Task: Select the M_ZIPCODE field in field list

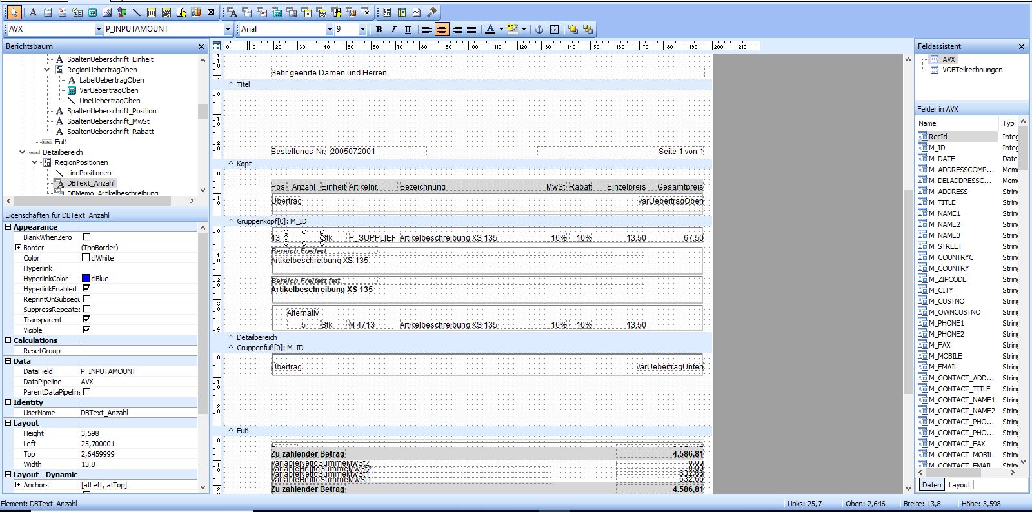Action: click(x=947, y=279)
